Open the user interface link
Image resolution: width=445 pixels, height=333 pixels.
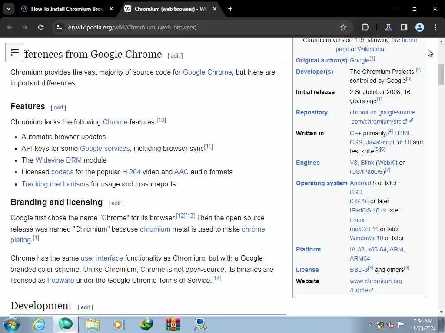[102, 258]
